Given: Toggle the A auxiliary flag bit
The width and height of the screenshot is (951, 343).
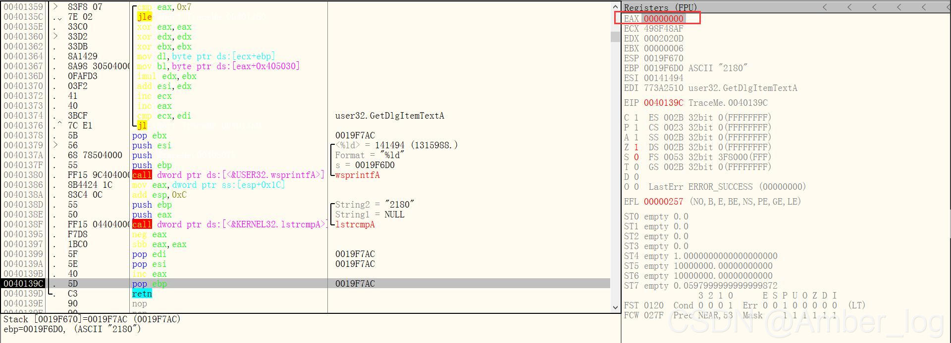Looking at the screenshot, I should coord(636,137).
